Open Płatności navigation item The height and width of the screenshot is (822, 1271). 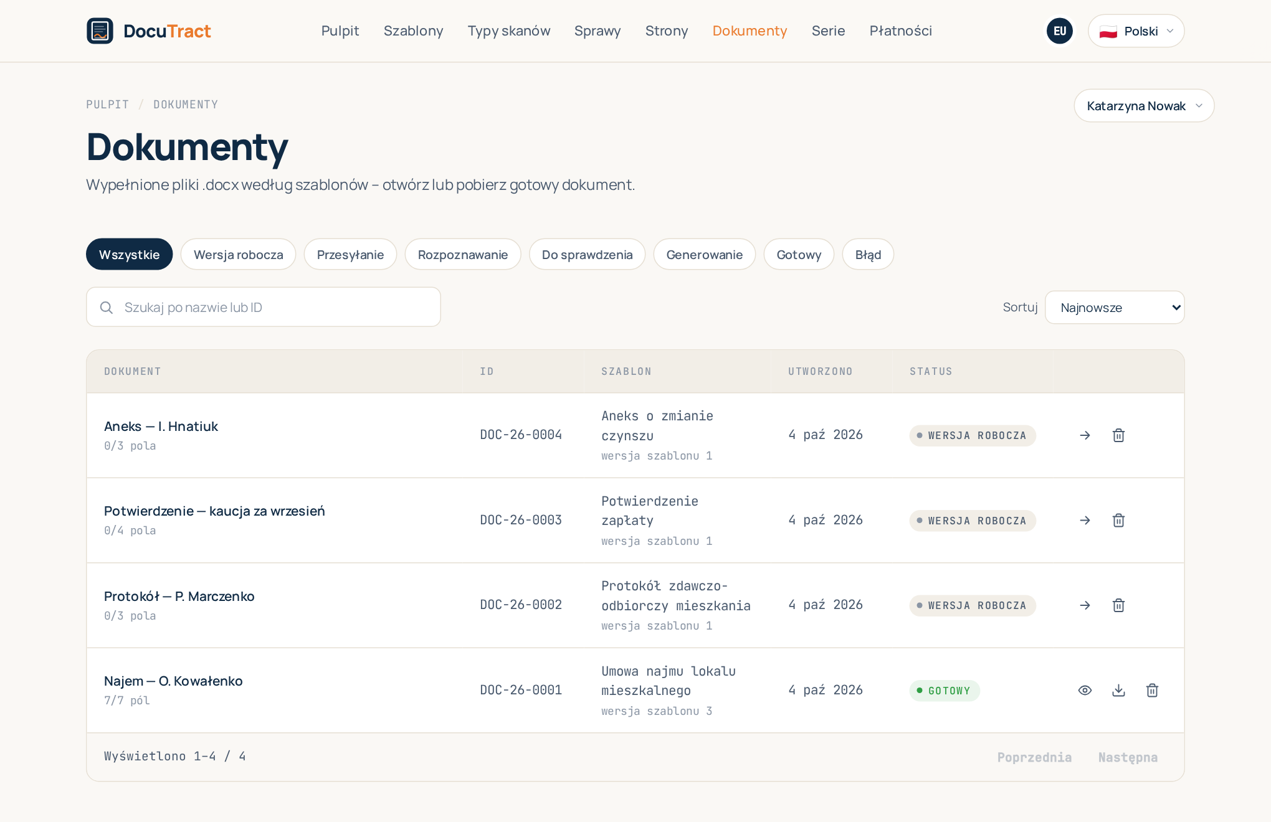(x=901, y=31)
